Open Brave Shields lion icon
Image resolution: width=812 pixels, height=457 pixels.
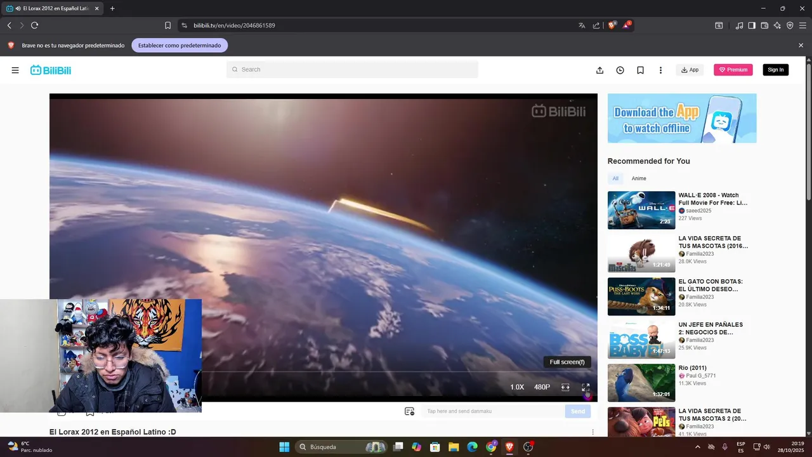(x=612, y=25)
